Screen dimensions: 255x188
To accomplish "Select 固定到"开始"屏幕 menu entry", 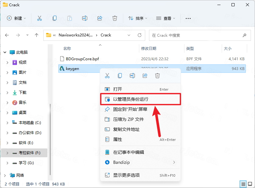I will pyautogui.click(x=140, y=109).
